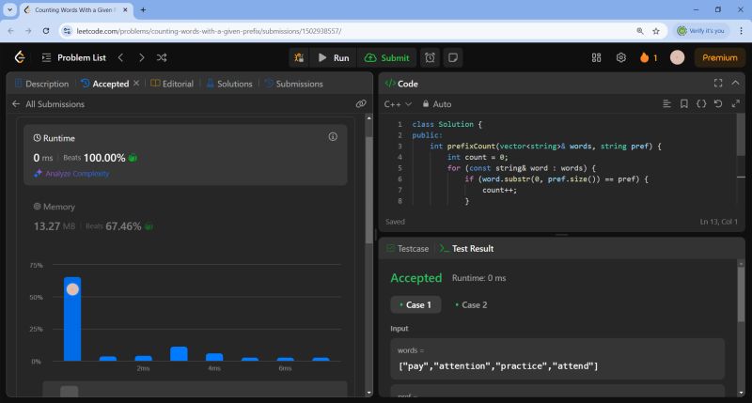Pick a random problem with shuffle icon
Screen dimensions: 752x403
[x=162, y=57]
